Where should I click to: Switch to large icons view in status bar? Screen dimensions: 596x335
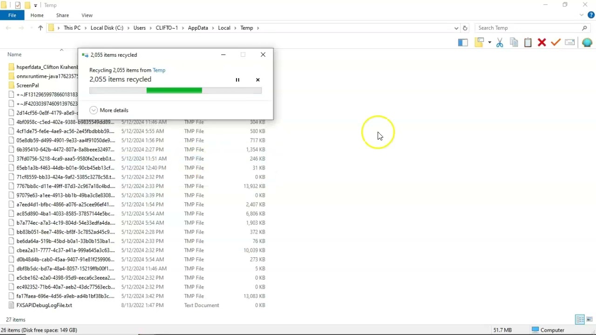click(589, 320)
